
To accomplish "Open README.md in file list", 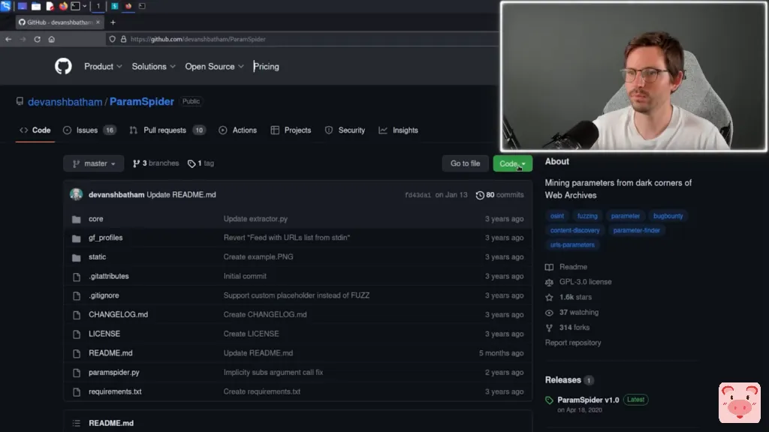I will [110, 353].
